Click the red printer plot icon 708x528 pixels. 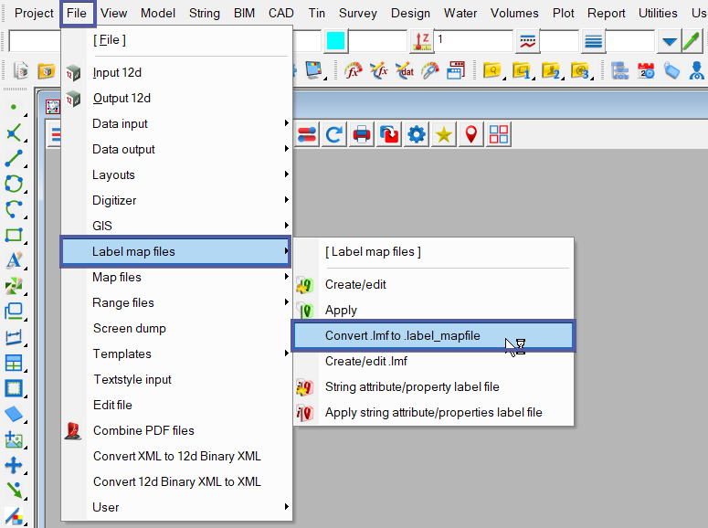click(362, 134)
